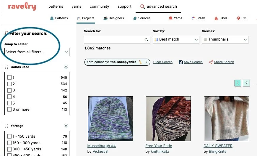
Task: Click the LYS map pin icon
Action: tap(238, 18)
